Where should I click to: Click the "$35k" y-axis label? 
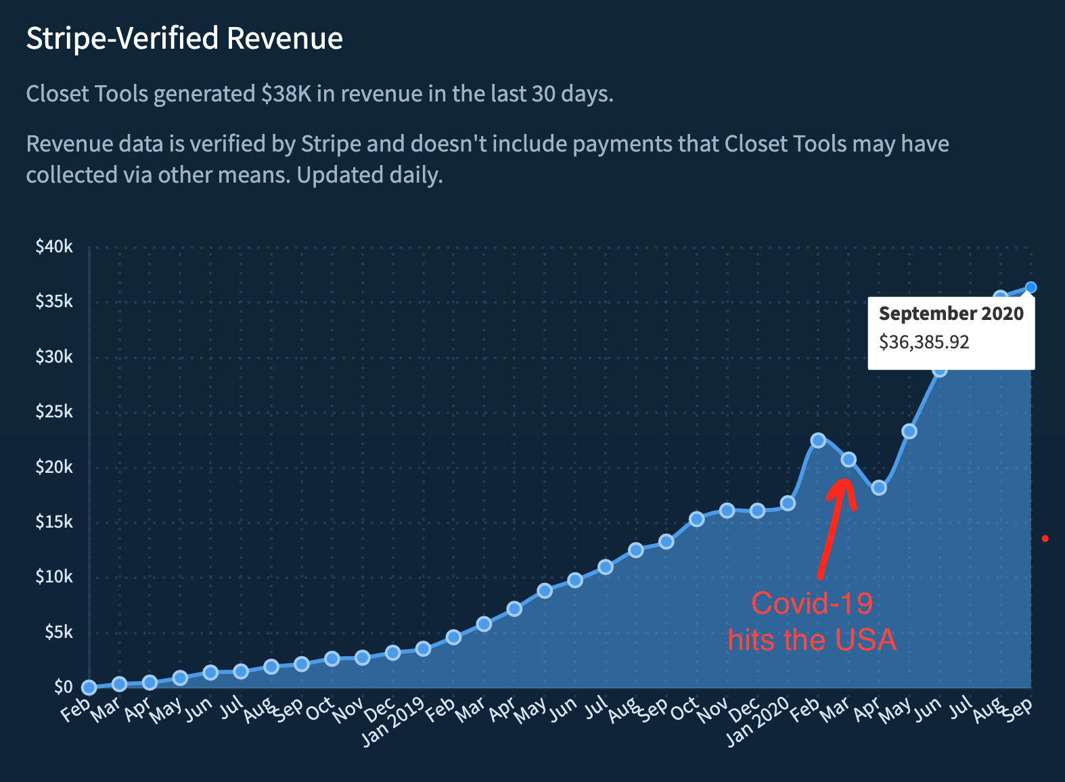click(54, 301)
